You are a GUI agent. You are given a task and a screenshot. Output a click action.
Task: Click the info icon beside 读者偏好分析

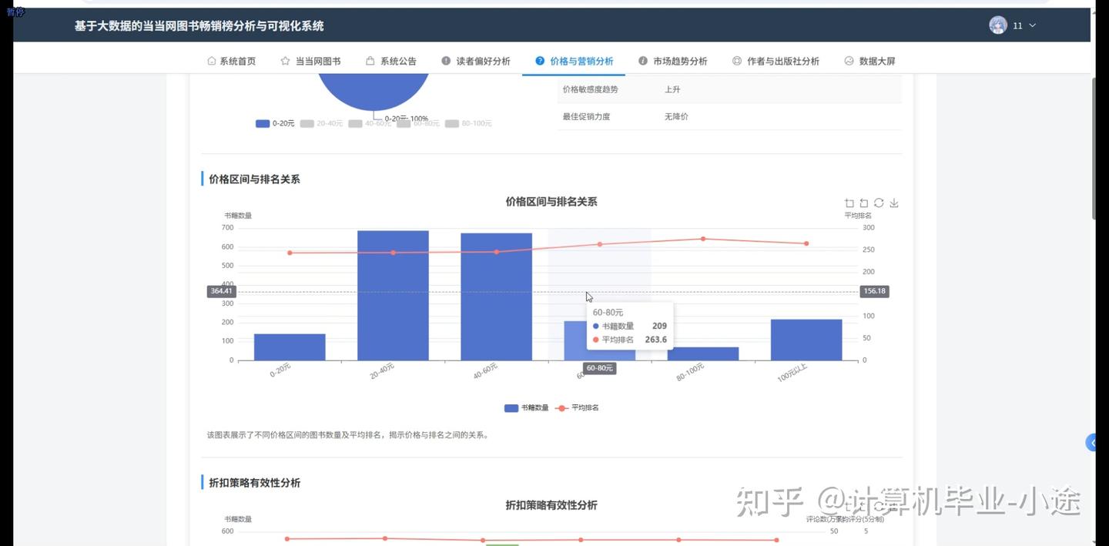[444, 60]
